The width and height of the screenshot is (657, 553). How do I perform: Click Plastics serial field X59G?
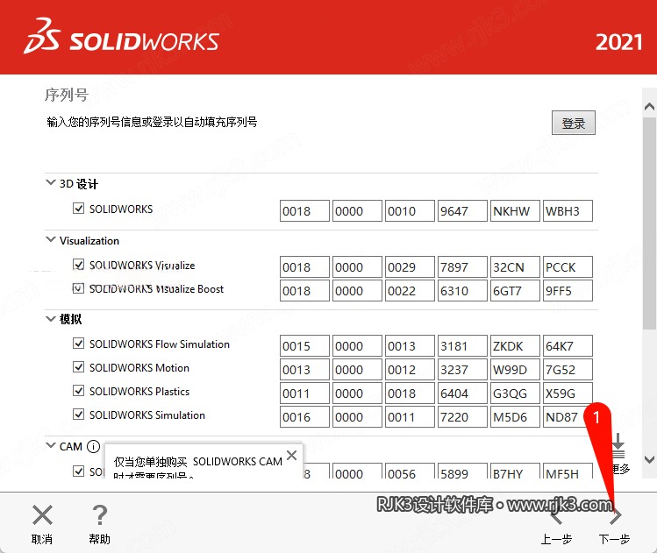click(568, 393)
